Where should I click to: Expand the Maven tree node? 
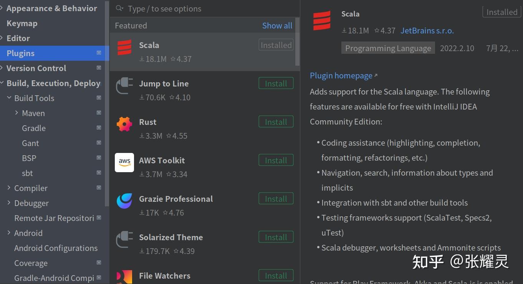pos(17,113)
